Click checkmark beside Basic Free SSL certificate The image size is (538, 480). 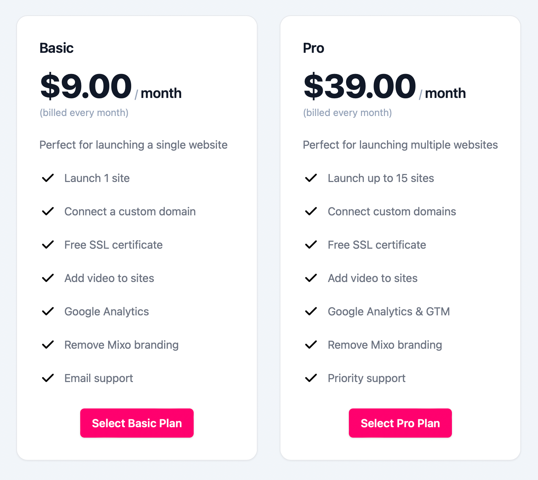48,245
